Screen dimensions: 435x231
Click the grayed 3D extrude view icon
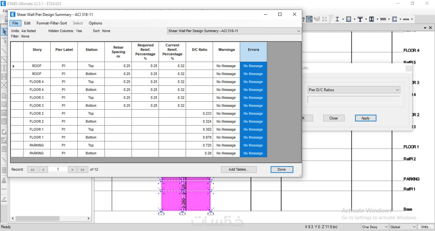pyautogui.click(x=317, y=19)
